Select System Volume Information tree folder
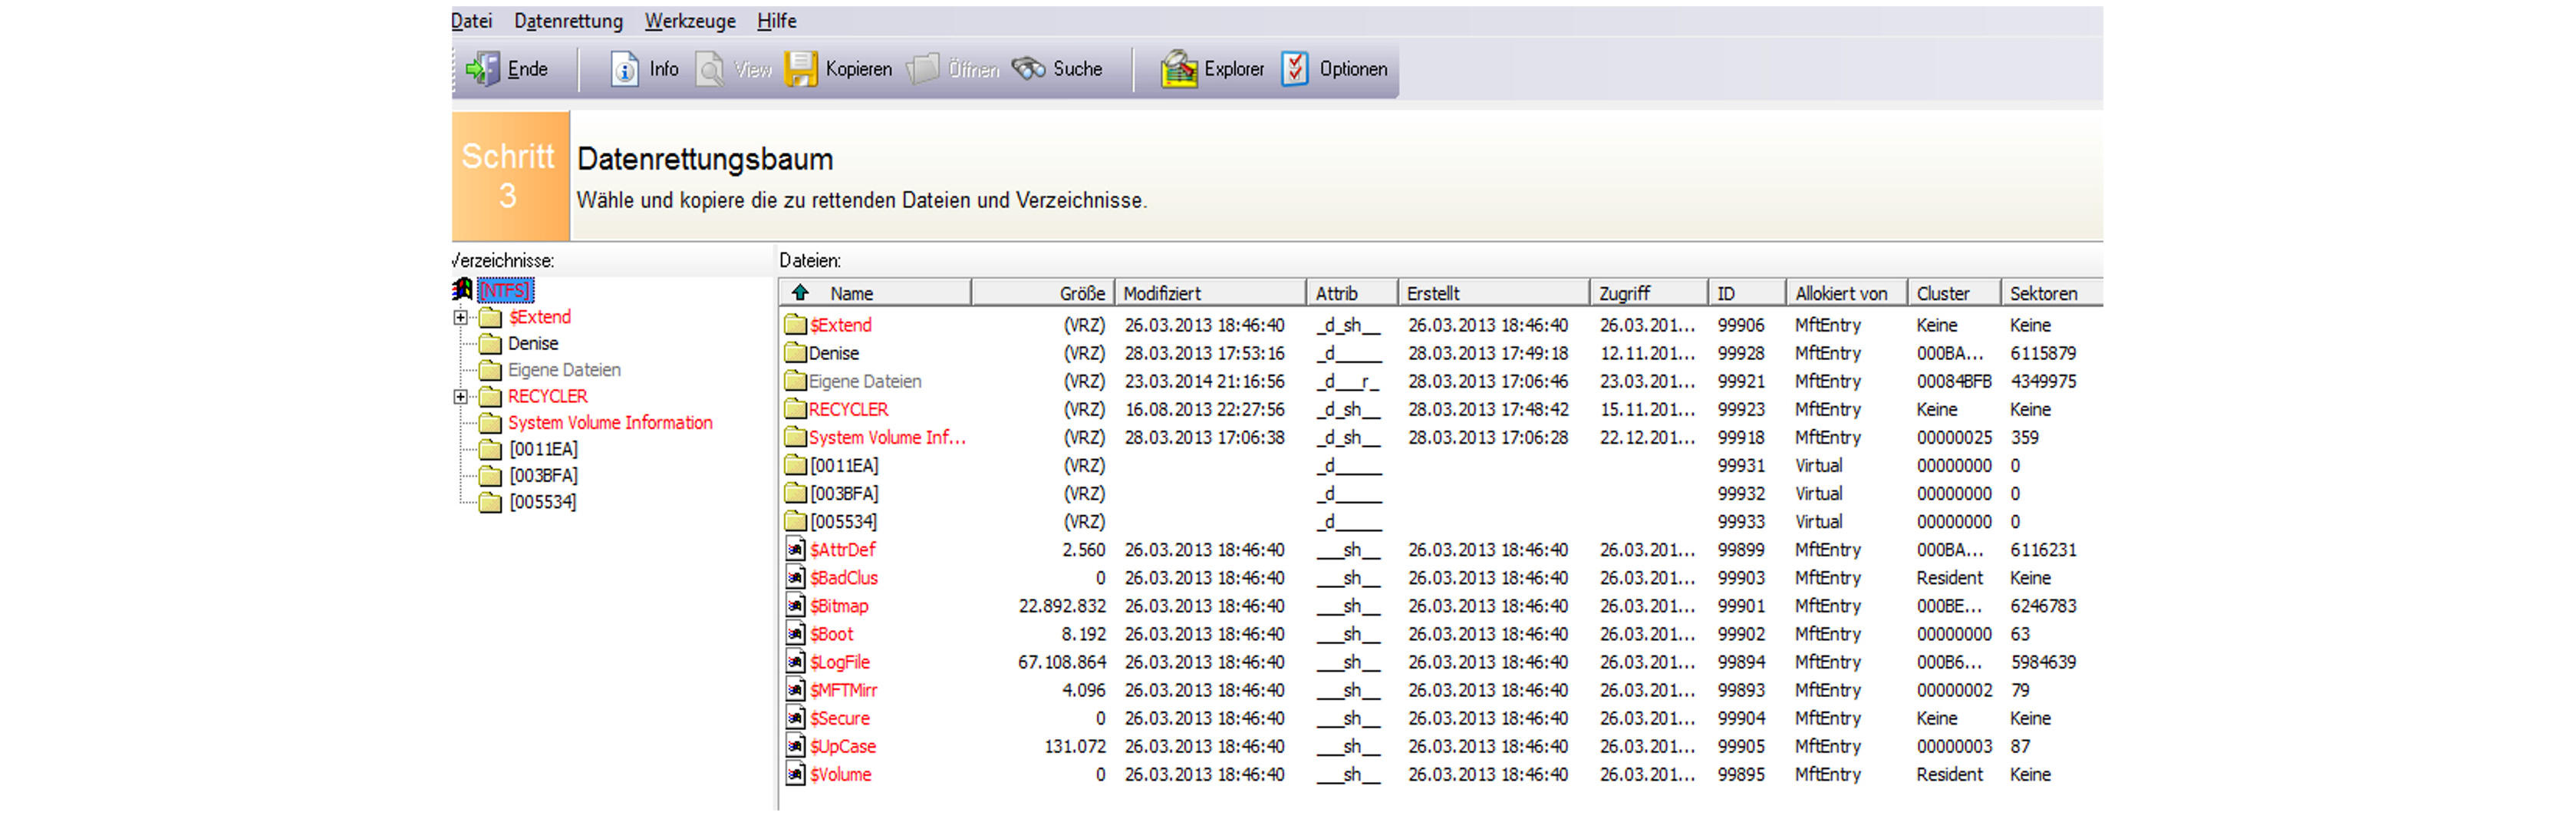Image resolution: width=2576 pixels, height=829 pixels. (x=609, y=422)
